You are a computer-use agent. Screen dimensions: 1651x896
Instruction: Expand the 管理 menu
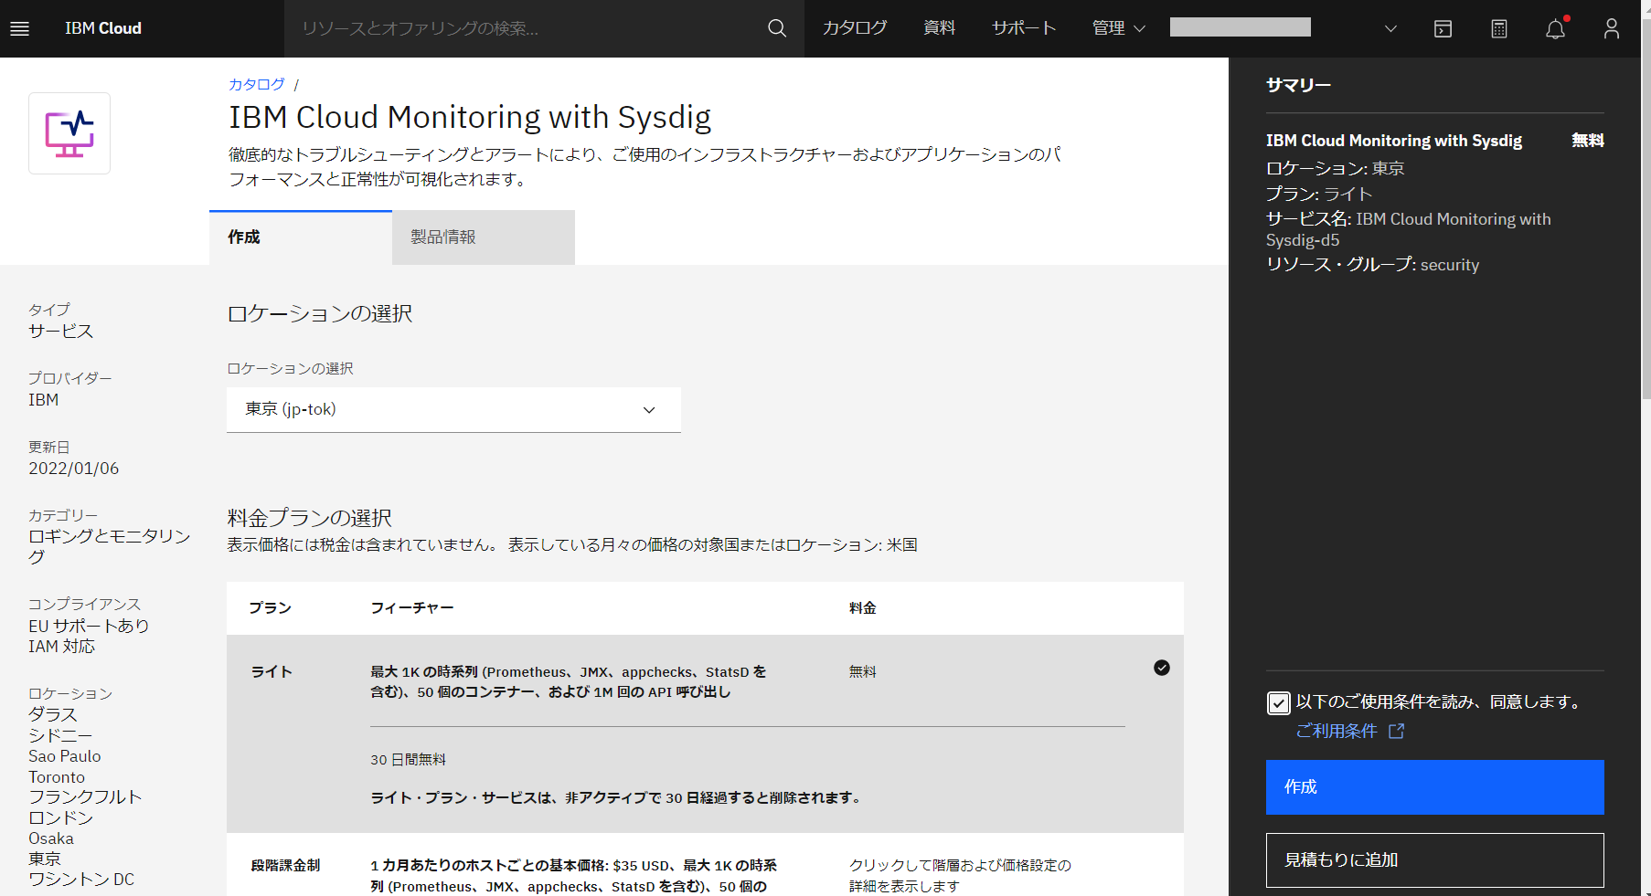tap(1119, 28)
